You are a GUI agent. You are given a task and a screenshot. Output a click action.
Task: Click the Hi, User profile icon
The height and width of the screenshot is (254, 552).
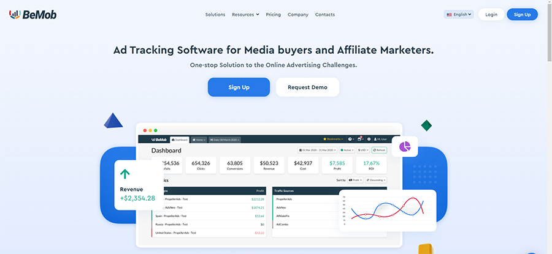380,139
